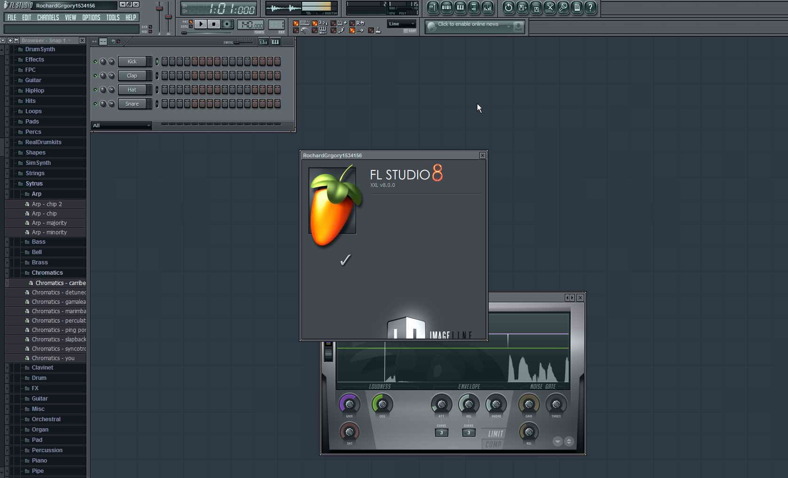The width and height of the screenshot is (788, 478).
Task: Mute the Clap channel green LED
Action: click(95, 76)
